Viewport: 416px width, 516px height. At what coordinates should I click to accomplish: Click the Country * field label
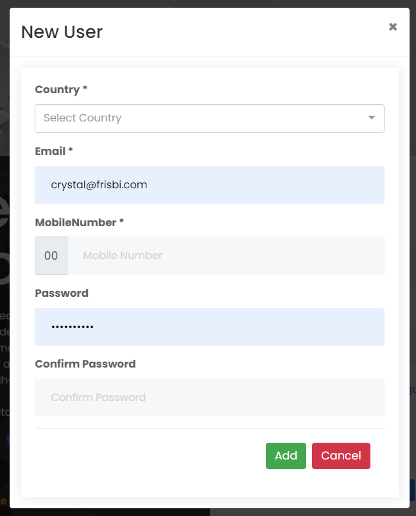tap(61, 89)
